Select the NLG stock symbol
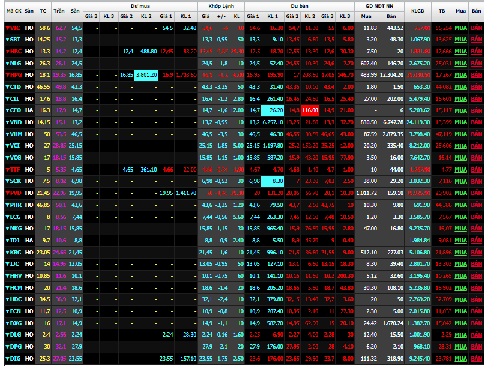The width and height of the screenshot is (488, 366). (16, 63)
